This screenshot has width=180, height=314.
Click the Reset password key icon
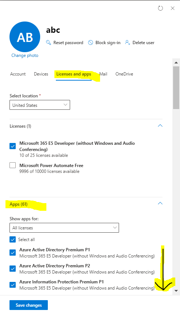(49, 42)
